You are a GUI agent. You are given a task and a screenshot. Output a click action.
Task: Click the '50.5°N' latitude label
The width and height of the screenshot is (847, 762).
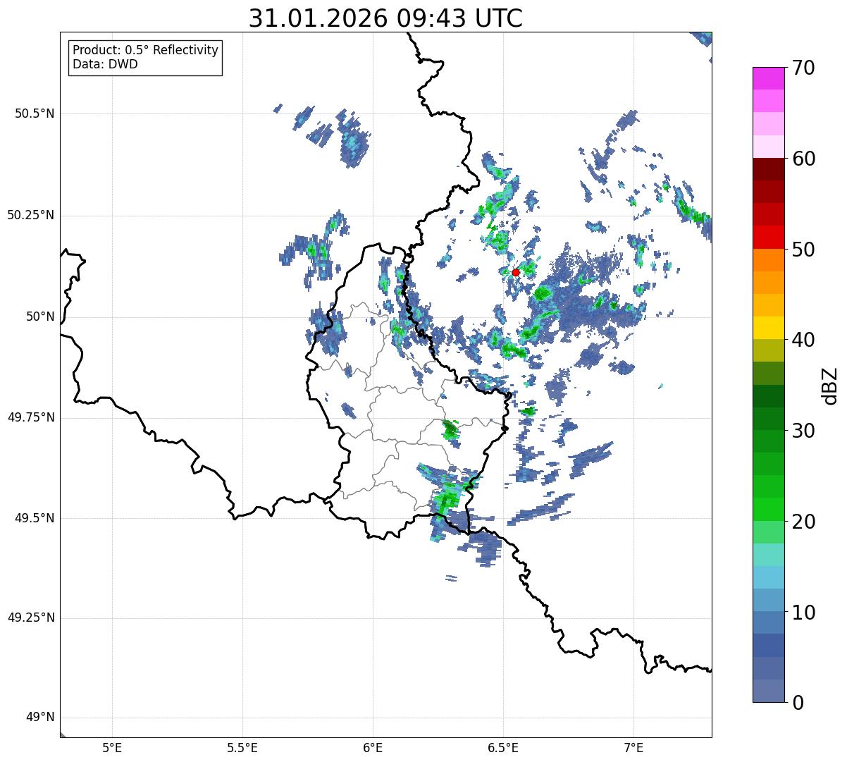(x=34, y=113)
